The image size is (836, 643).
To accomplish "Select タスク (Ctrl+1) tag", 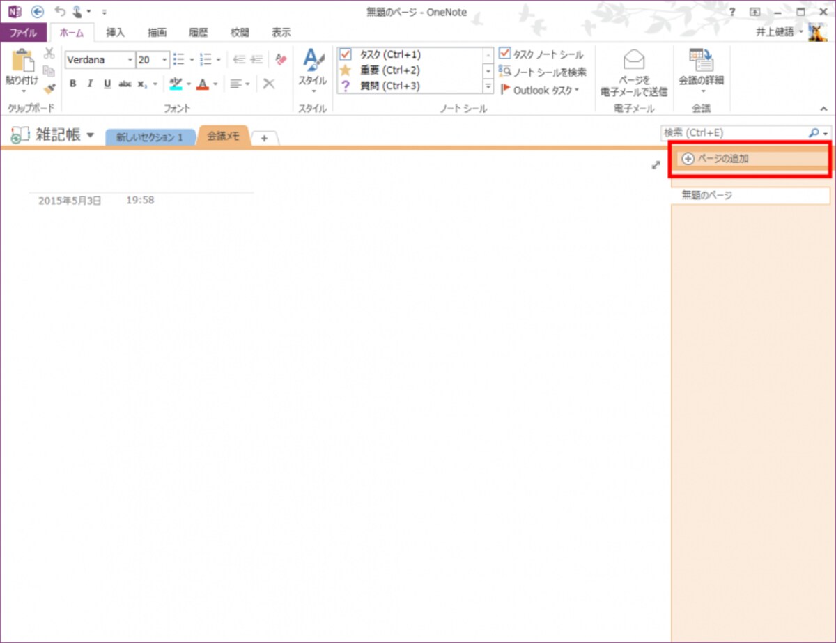I will tap(410, 54).
